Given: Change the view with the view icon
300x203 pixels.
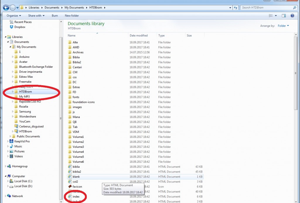Looking at the screenshot, I should click(x=270, y=16).
